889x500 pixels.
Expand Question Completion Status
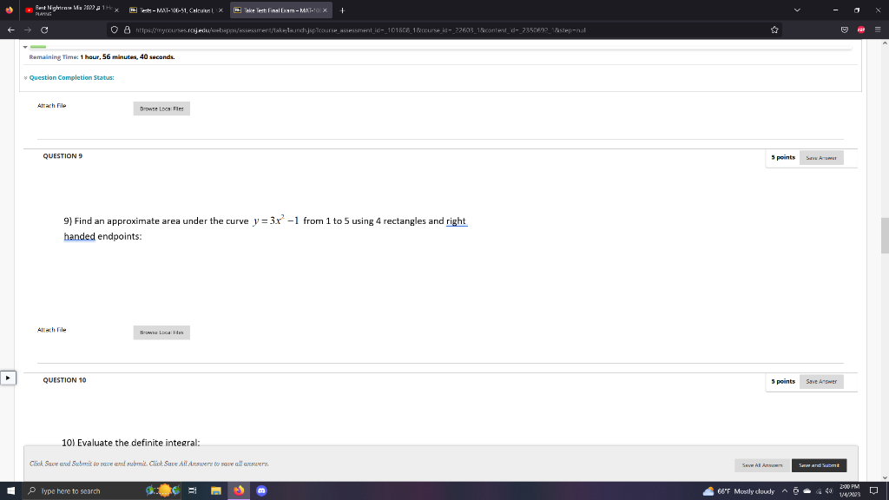(x=71, y=77)
